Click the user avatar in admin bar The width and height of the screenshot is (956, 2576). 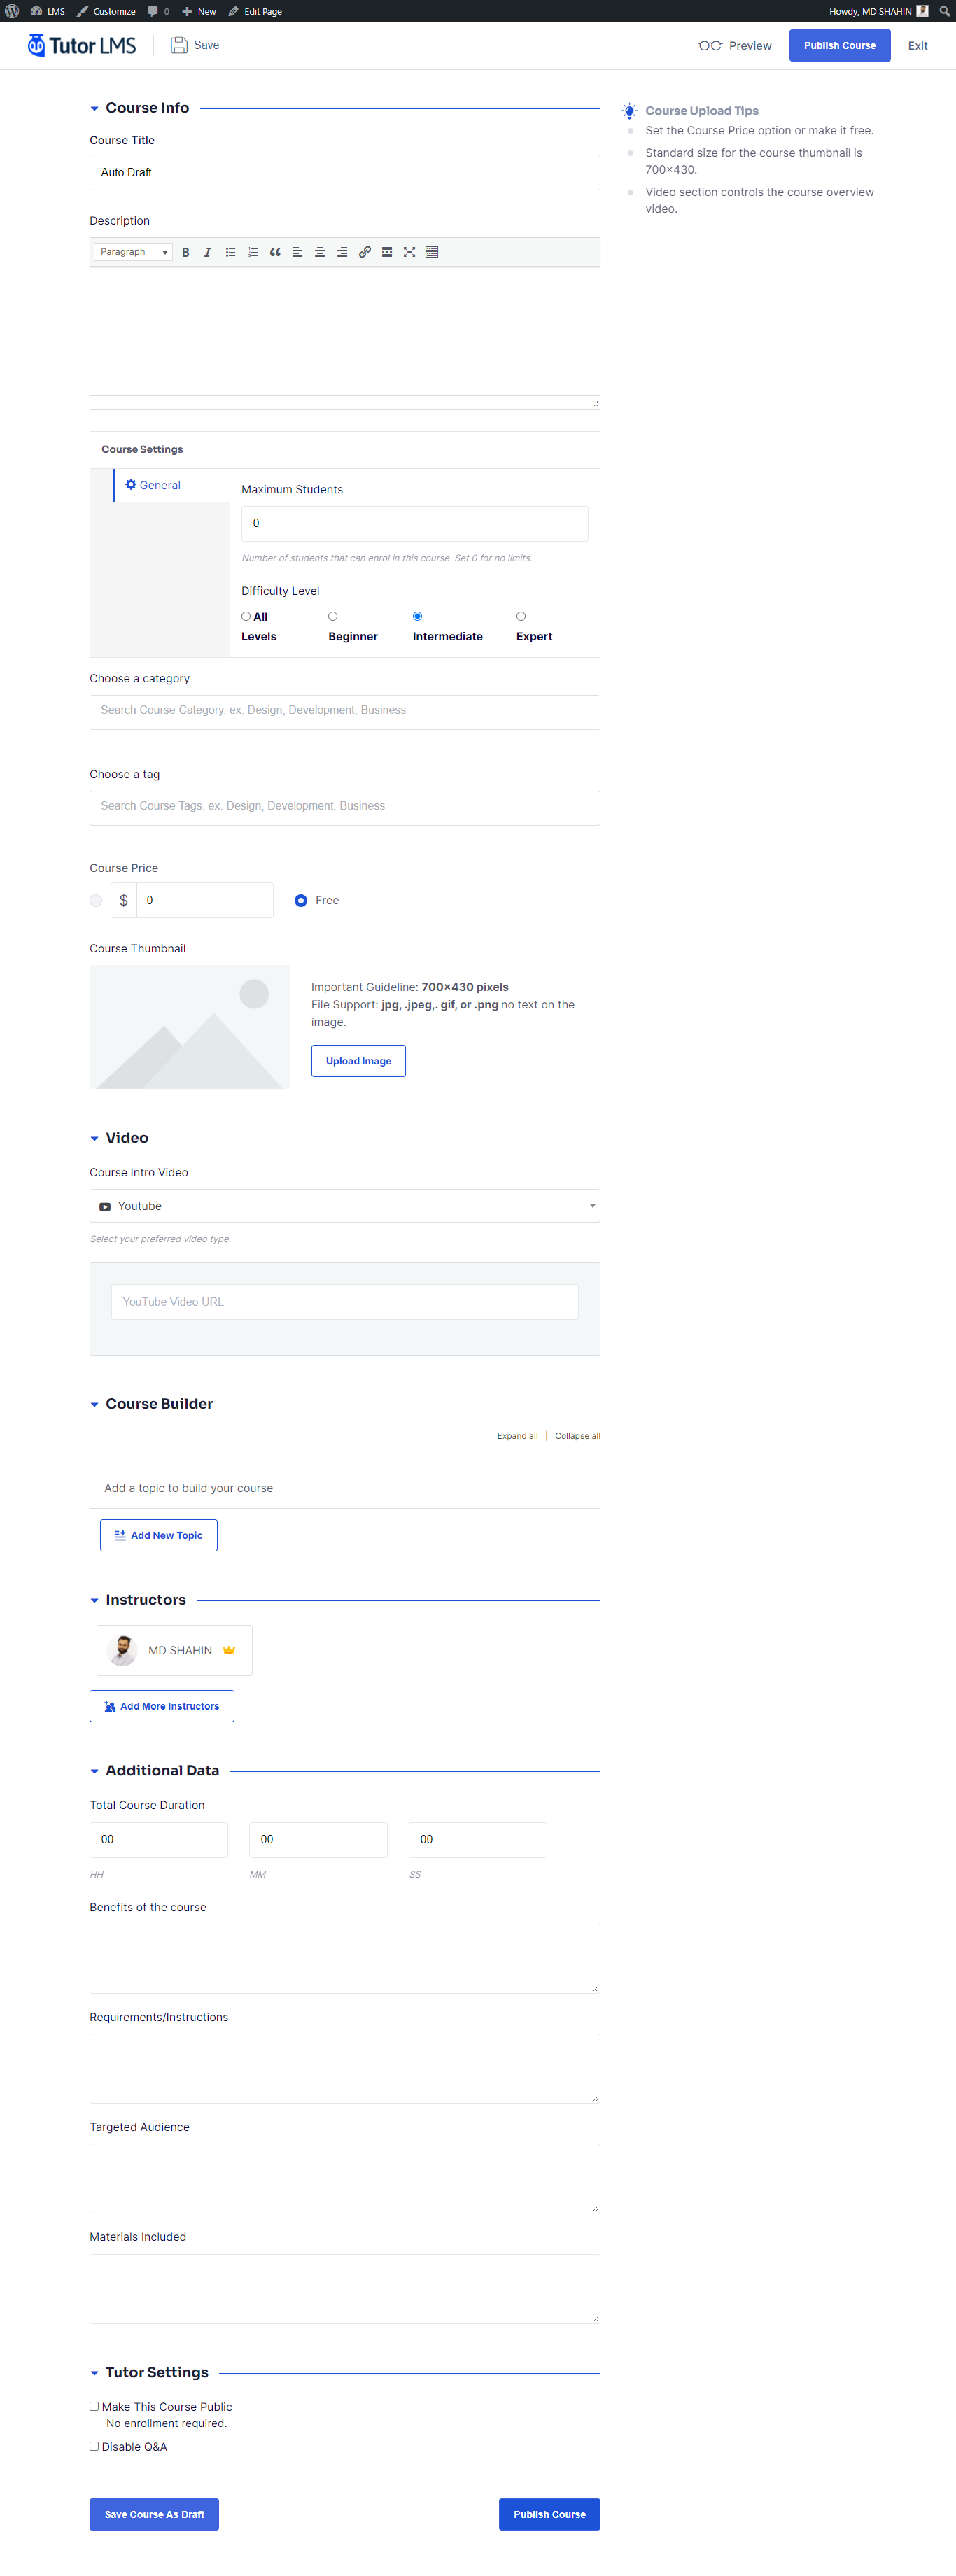922,11
